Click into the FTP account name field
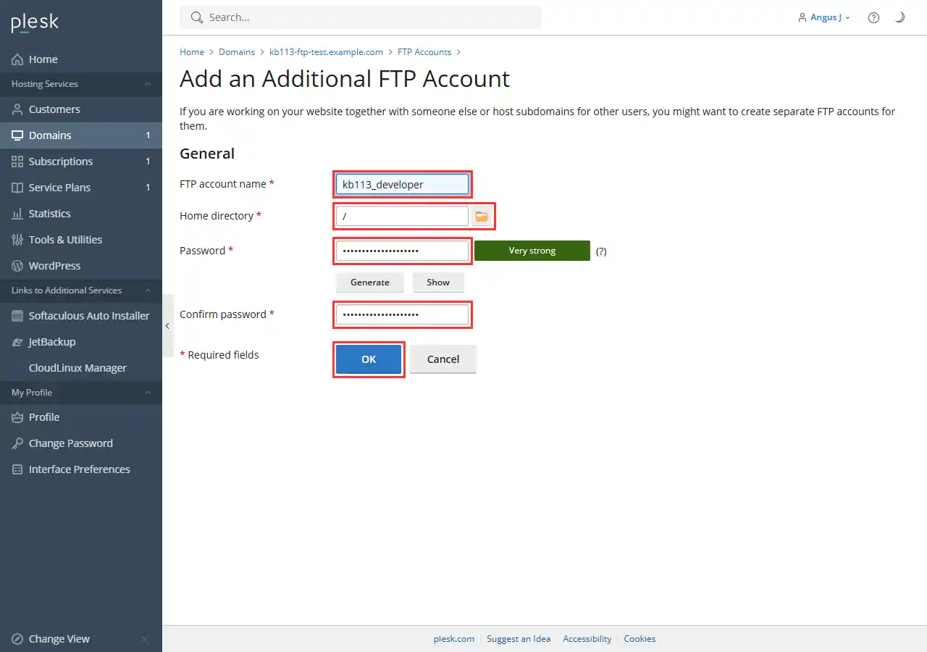Image resolution: width=927 pixels, height=652 pixels. (x=402, y=185)
